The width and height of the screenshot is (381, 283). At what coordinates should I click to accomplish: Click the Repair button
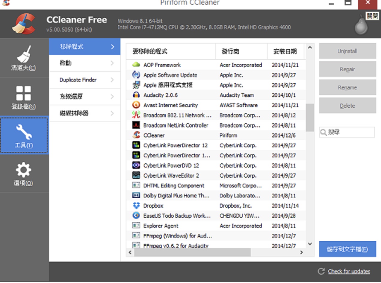[347, 69]
